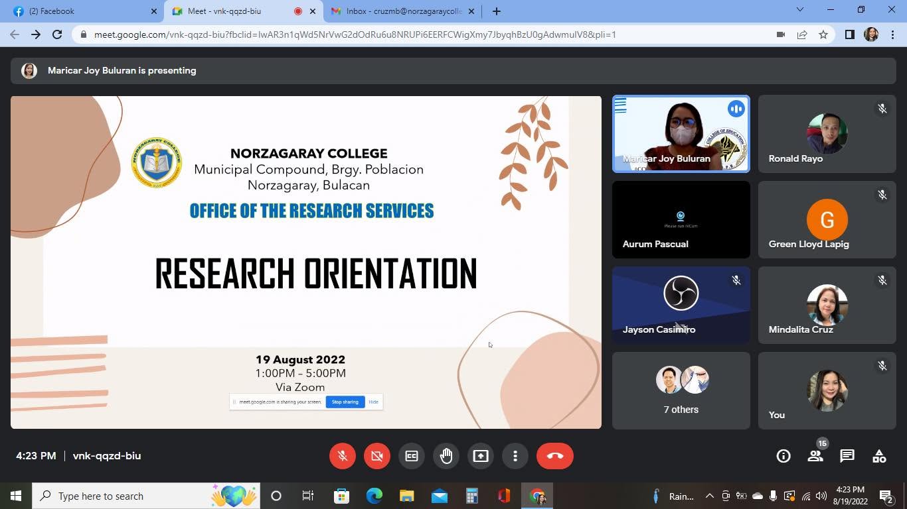The height and width of the screenshot is (509, 907).
Task: Open chat with everyone panel
Action: coord(847,456)
